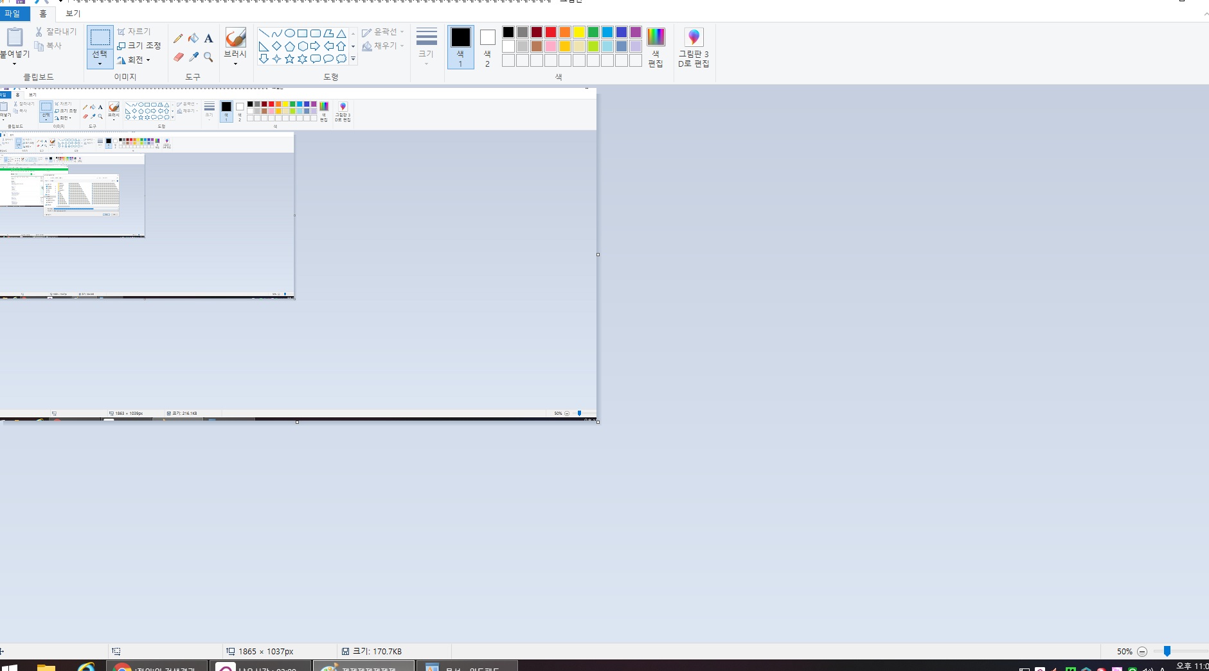The image size is (1209, 671).
Task: Pick the red color swatch
Action: point(551,32)
